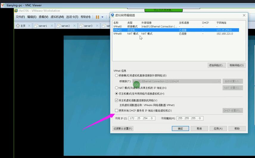Close the 主页 tab
The image size is (255, 158).
[29, 26]
